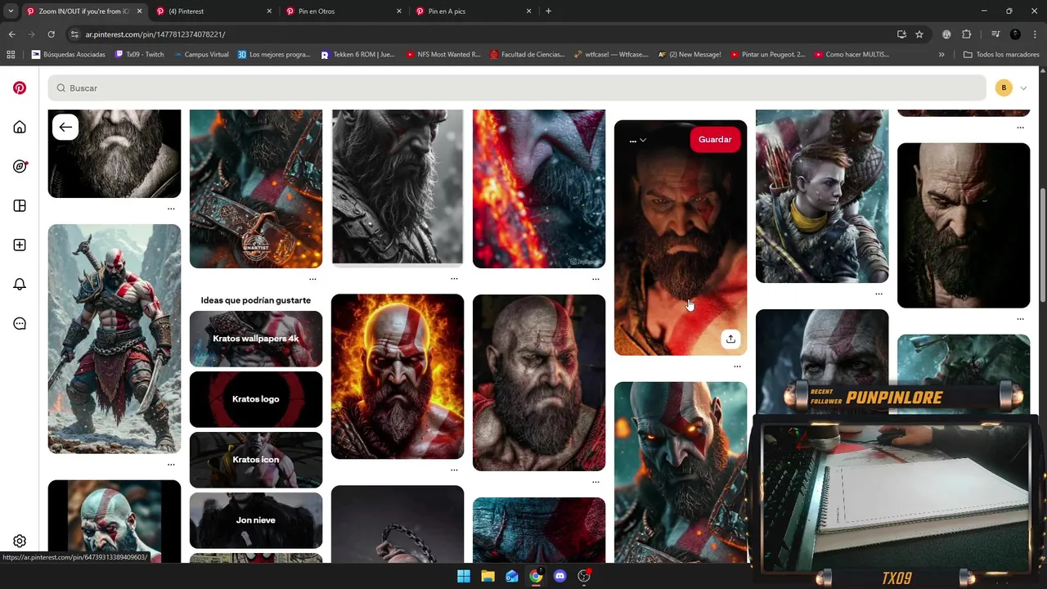The image size is (1047, 589).
Task: Open the boards layout icon in sidebar
Action: point(20,205)
